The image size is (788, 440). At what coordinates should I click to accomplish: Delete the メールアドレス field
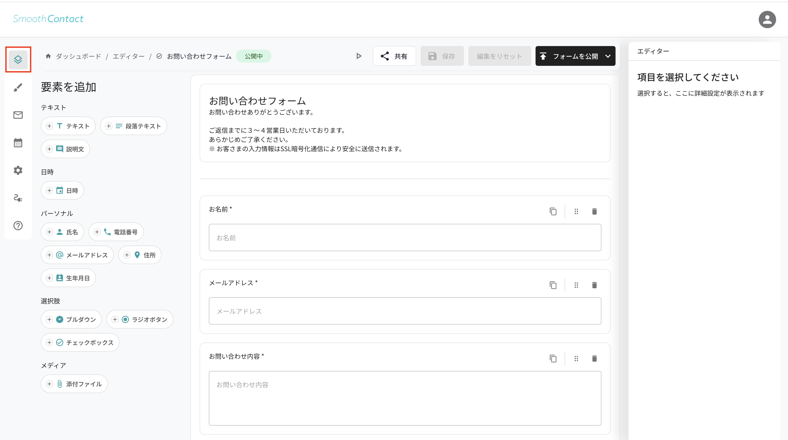click(594, 285)
